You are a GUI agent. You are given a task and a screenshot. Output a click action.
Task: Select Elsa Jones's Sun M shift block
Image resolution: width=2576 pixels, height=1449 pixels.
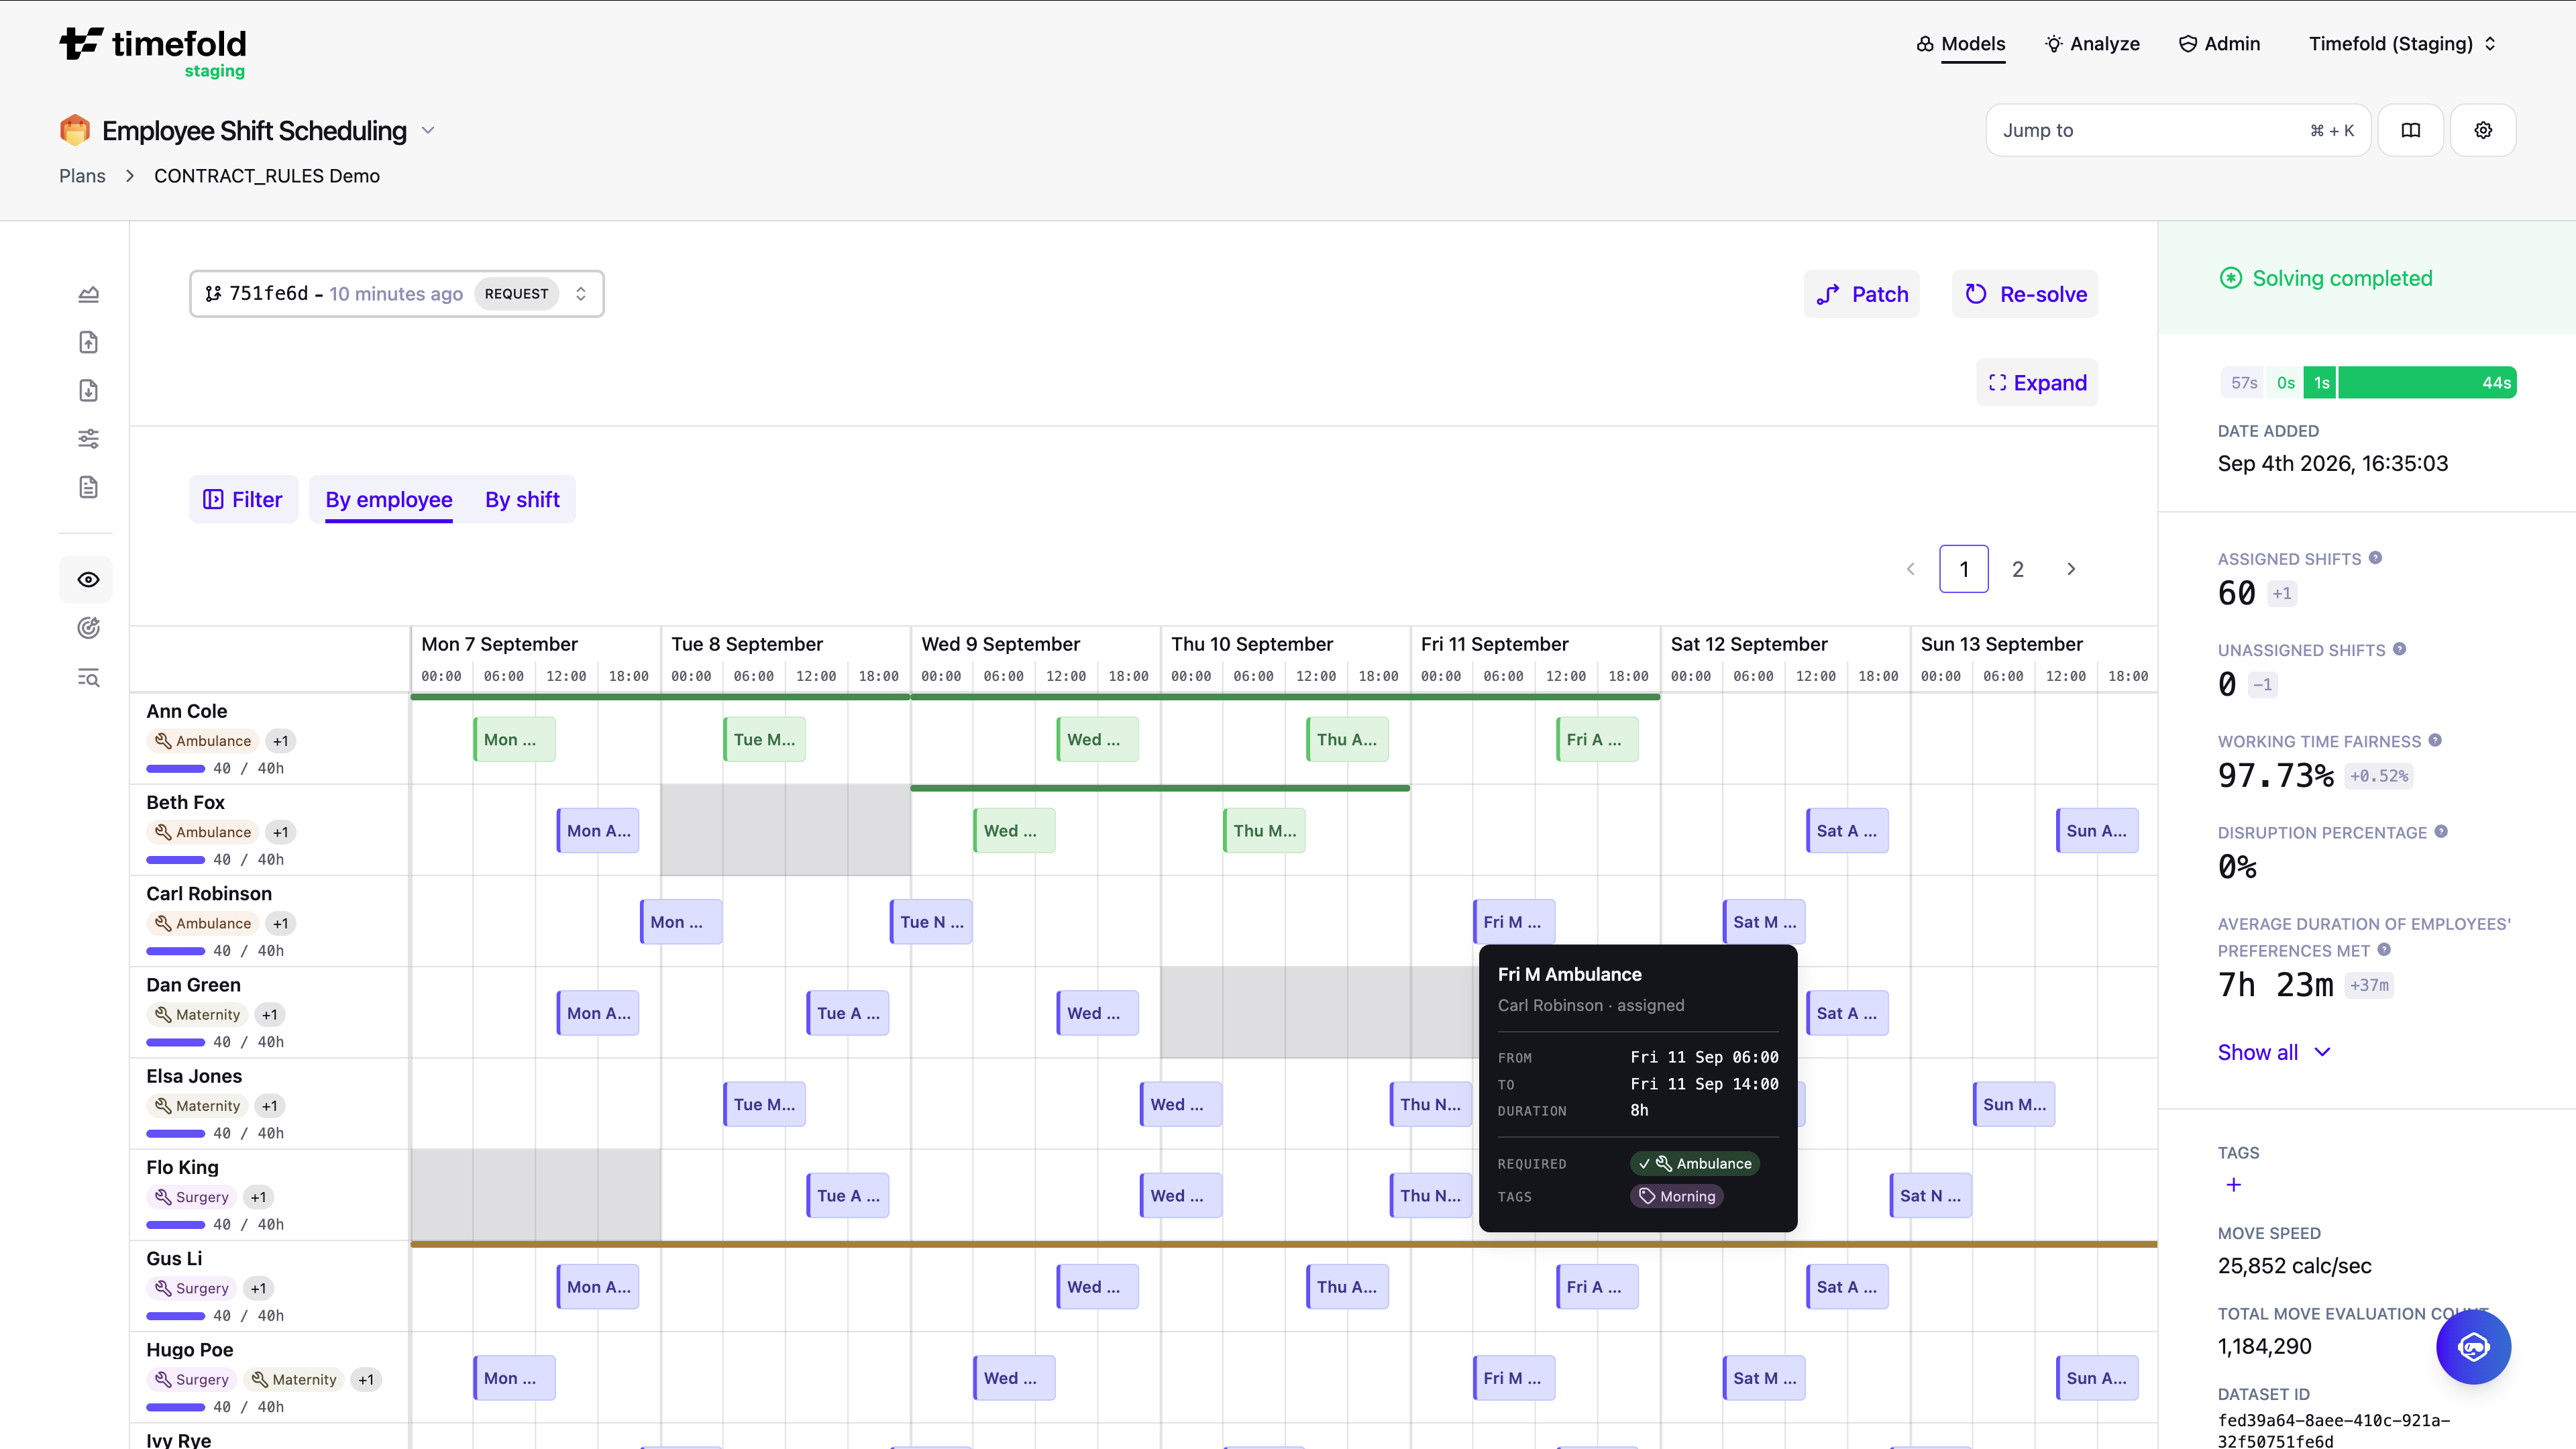(x=2014, y=1104)
